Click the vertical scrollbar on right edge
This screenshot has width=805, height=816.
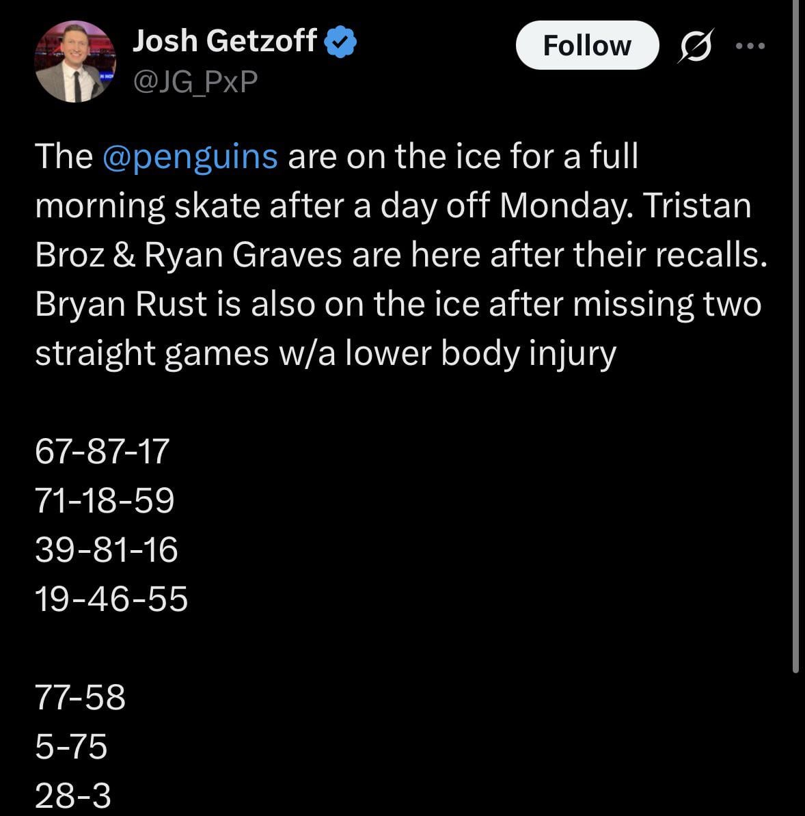[x=795, y=342]
